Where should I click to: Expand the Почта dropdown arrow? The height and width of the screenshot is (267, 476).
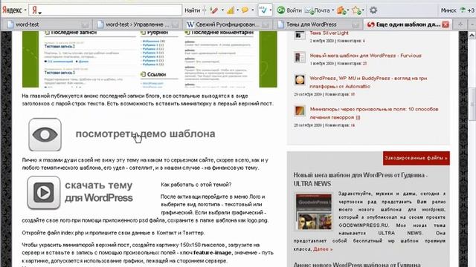click(332, 10)
